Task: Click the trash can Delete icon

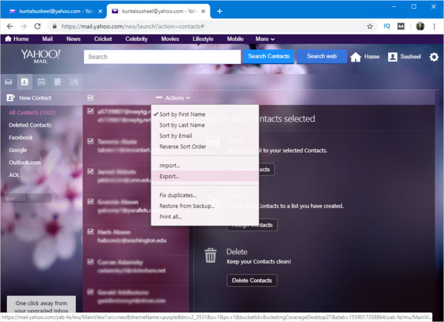Action: click(x=211, y=255)
